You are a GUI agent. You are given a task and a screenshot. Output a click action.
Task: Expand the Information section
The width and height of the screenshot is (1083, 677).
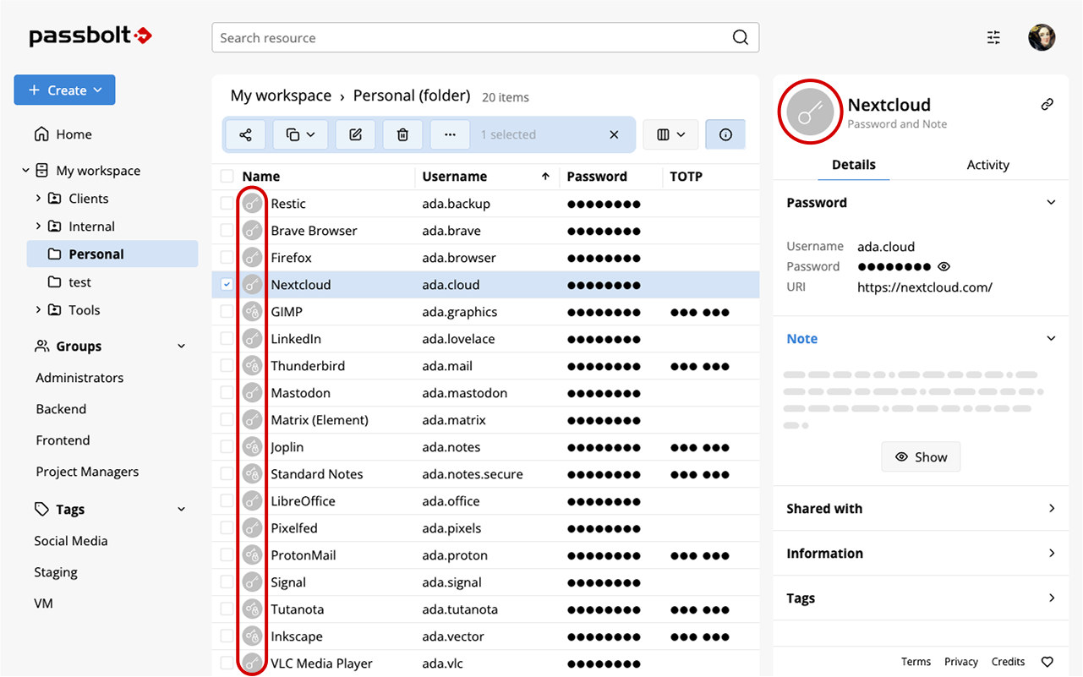click(x=921, y=554)
